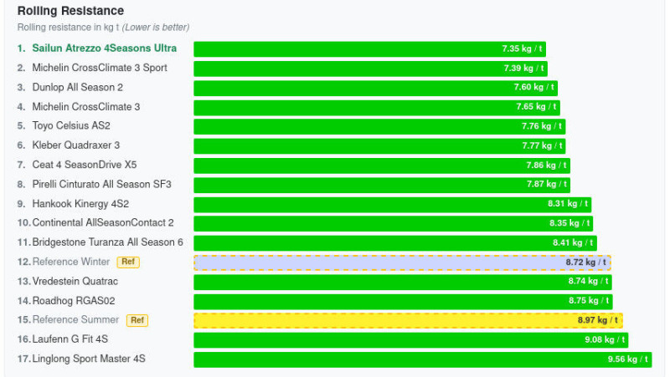Click the Laufenn G Fit 4S name
This screenshot has width=670, height=377.
click(70, 339)
